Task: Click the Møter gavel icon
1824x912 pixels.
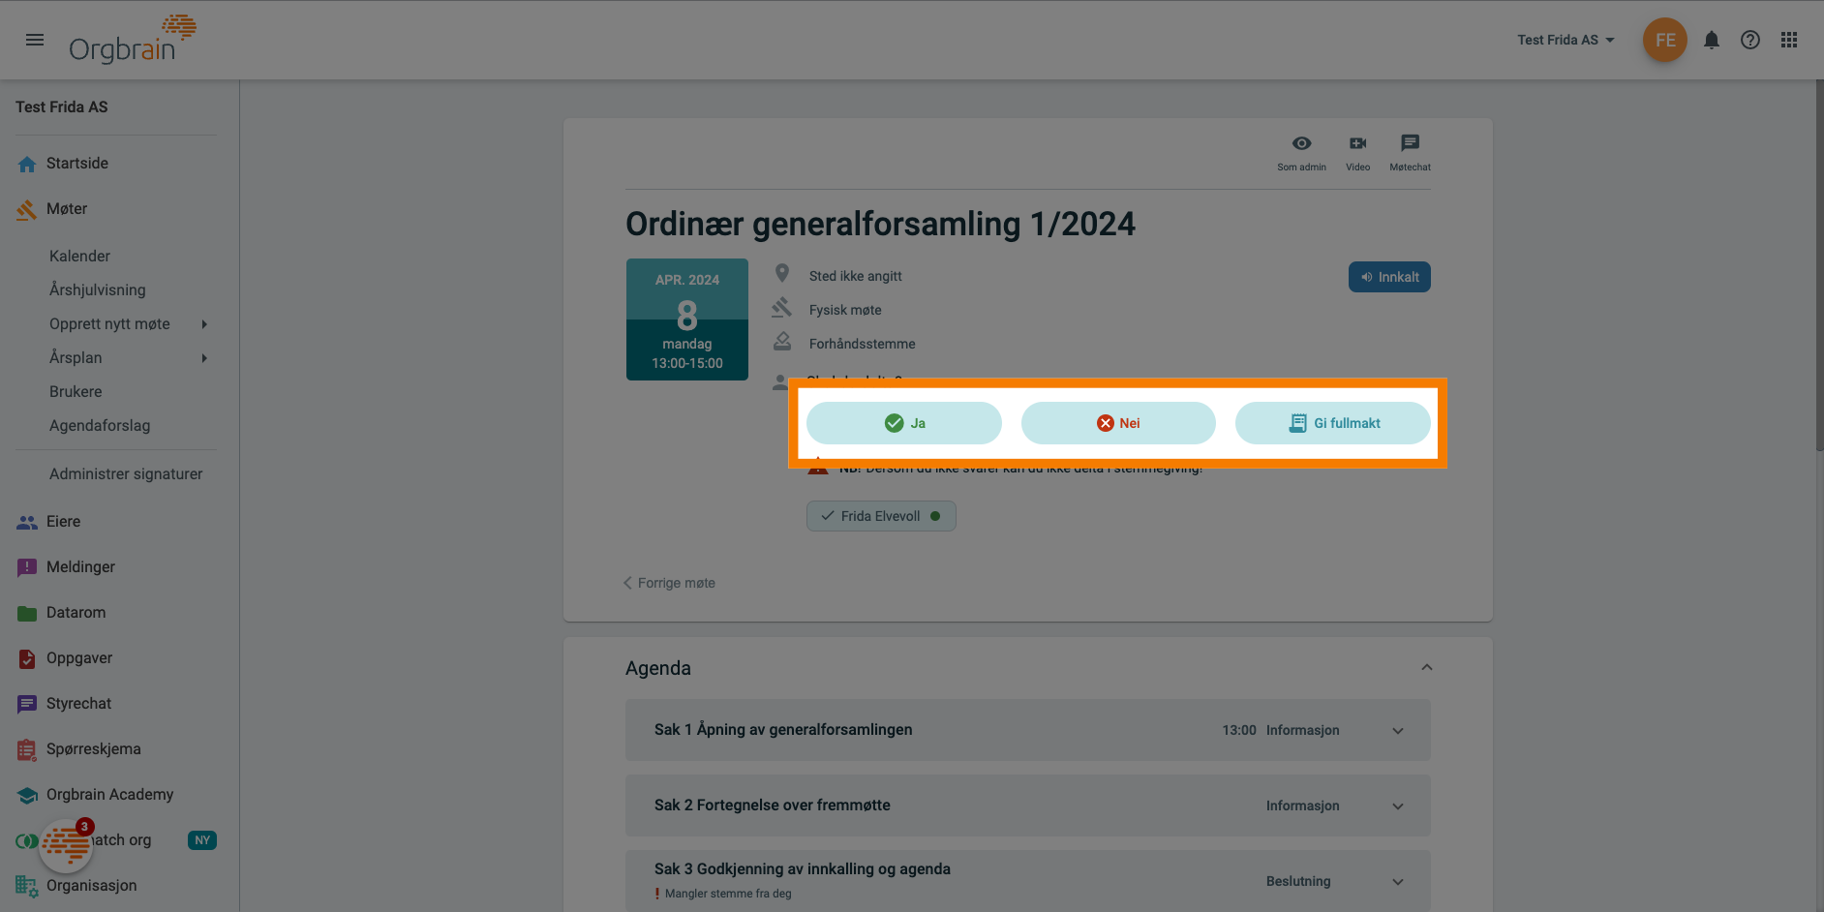Action: [27, 209]
